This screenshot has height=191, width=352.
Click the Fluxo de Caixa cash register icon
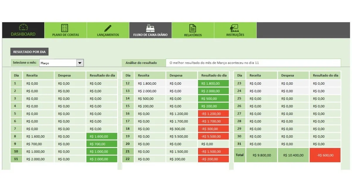pyautogui.click(x=150, y=28)
